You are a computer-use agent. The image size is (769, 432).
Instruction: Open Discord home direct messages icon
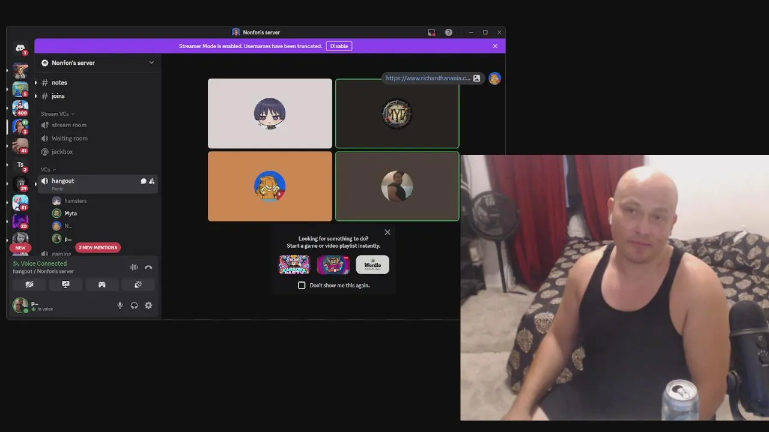[x=20, y=48]
